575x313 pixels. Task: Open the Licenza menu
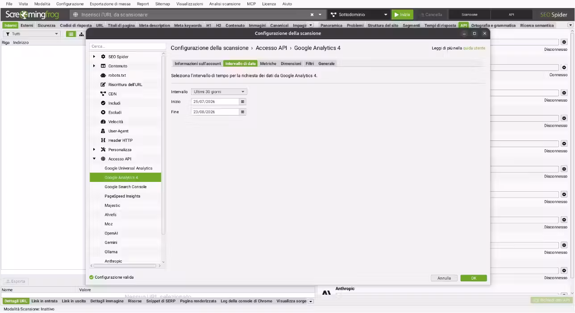point(269,4)
